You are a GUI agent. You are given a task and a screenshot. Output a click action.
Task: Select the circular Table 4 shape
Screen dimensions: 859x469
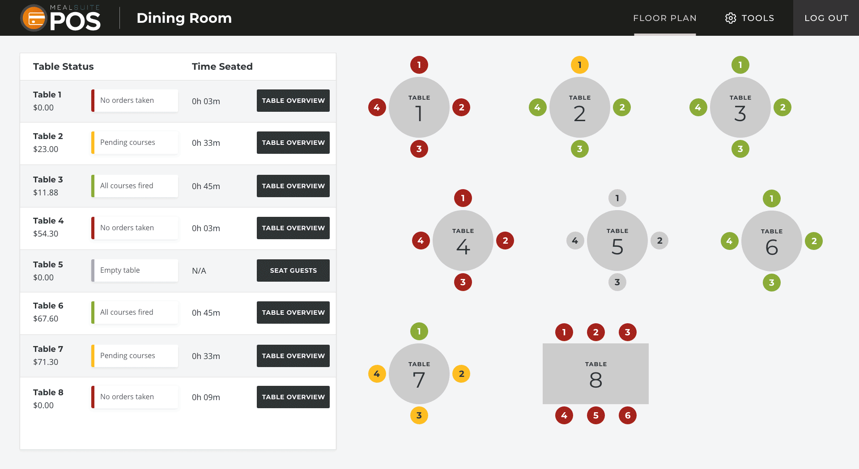[463, 241]
